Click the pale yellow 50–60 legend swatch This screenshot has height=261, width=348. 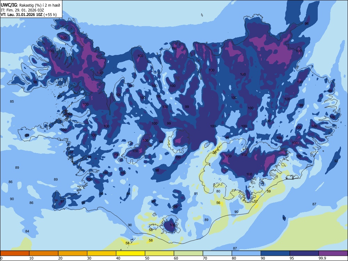160,253
